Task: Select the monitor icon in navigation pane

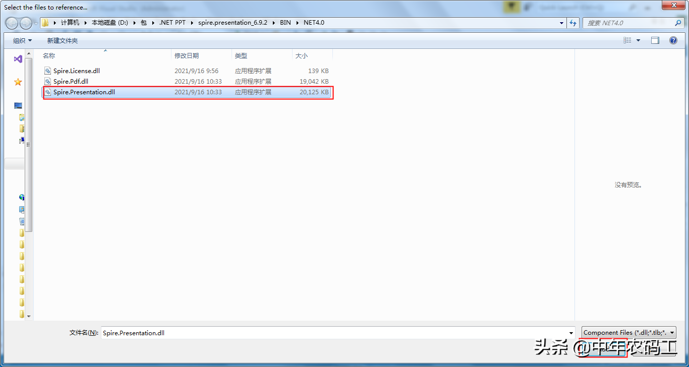Action: pyautogui.click(x=18, y=106)
